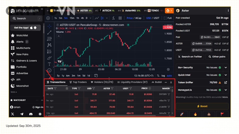Open the Top Traders tab
239x134 pixels.
78,82
